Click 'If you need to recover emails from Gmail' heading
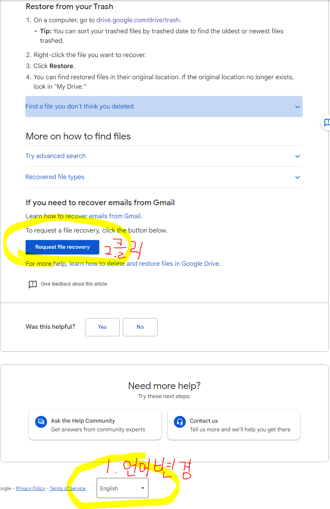Screen dimensions: 330x509 (x=100, y=203)
